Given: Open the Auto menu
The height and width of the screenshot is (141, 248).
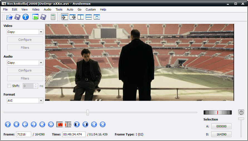Looking at the screenshot, I should 70,9.
